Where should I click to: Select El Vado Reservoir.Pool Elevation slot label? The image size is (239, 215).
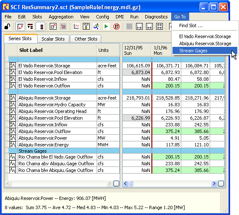coord(50,72)
